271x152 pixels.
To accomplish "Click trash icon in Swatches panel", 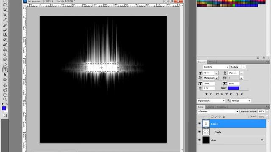I will click(263, 58).
